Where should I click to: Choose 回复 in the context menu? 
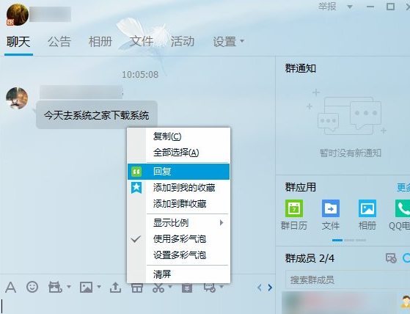tap(178, 172)
